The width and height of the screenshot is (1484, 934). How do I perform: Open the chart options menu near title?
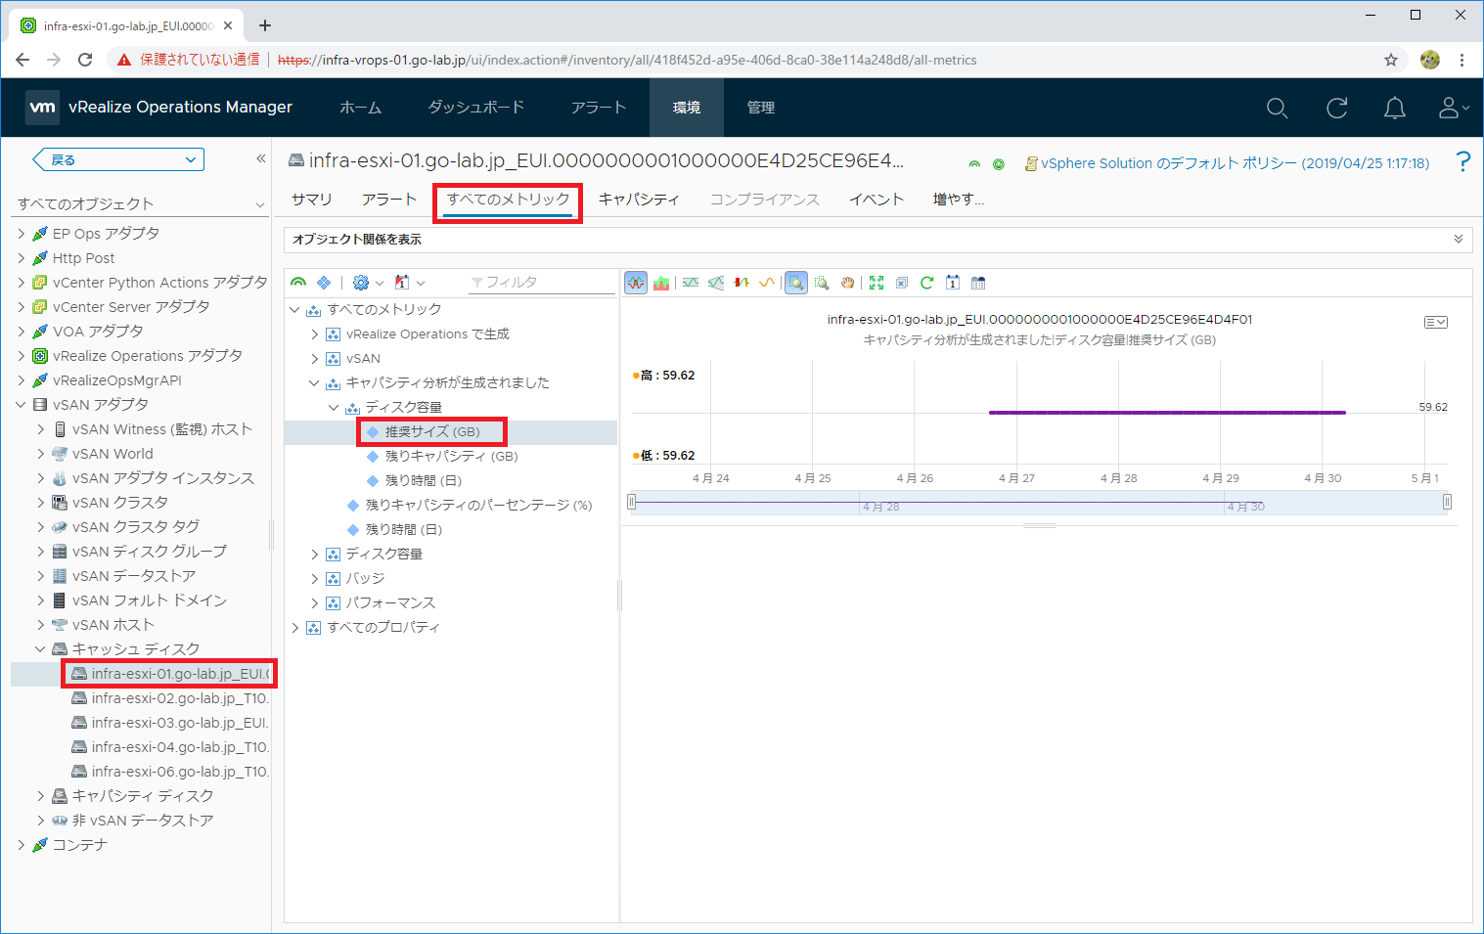click(x=1435, y=322)
